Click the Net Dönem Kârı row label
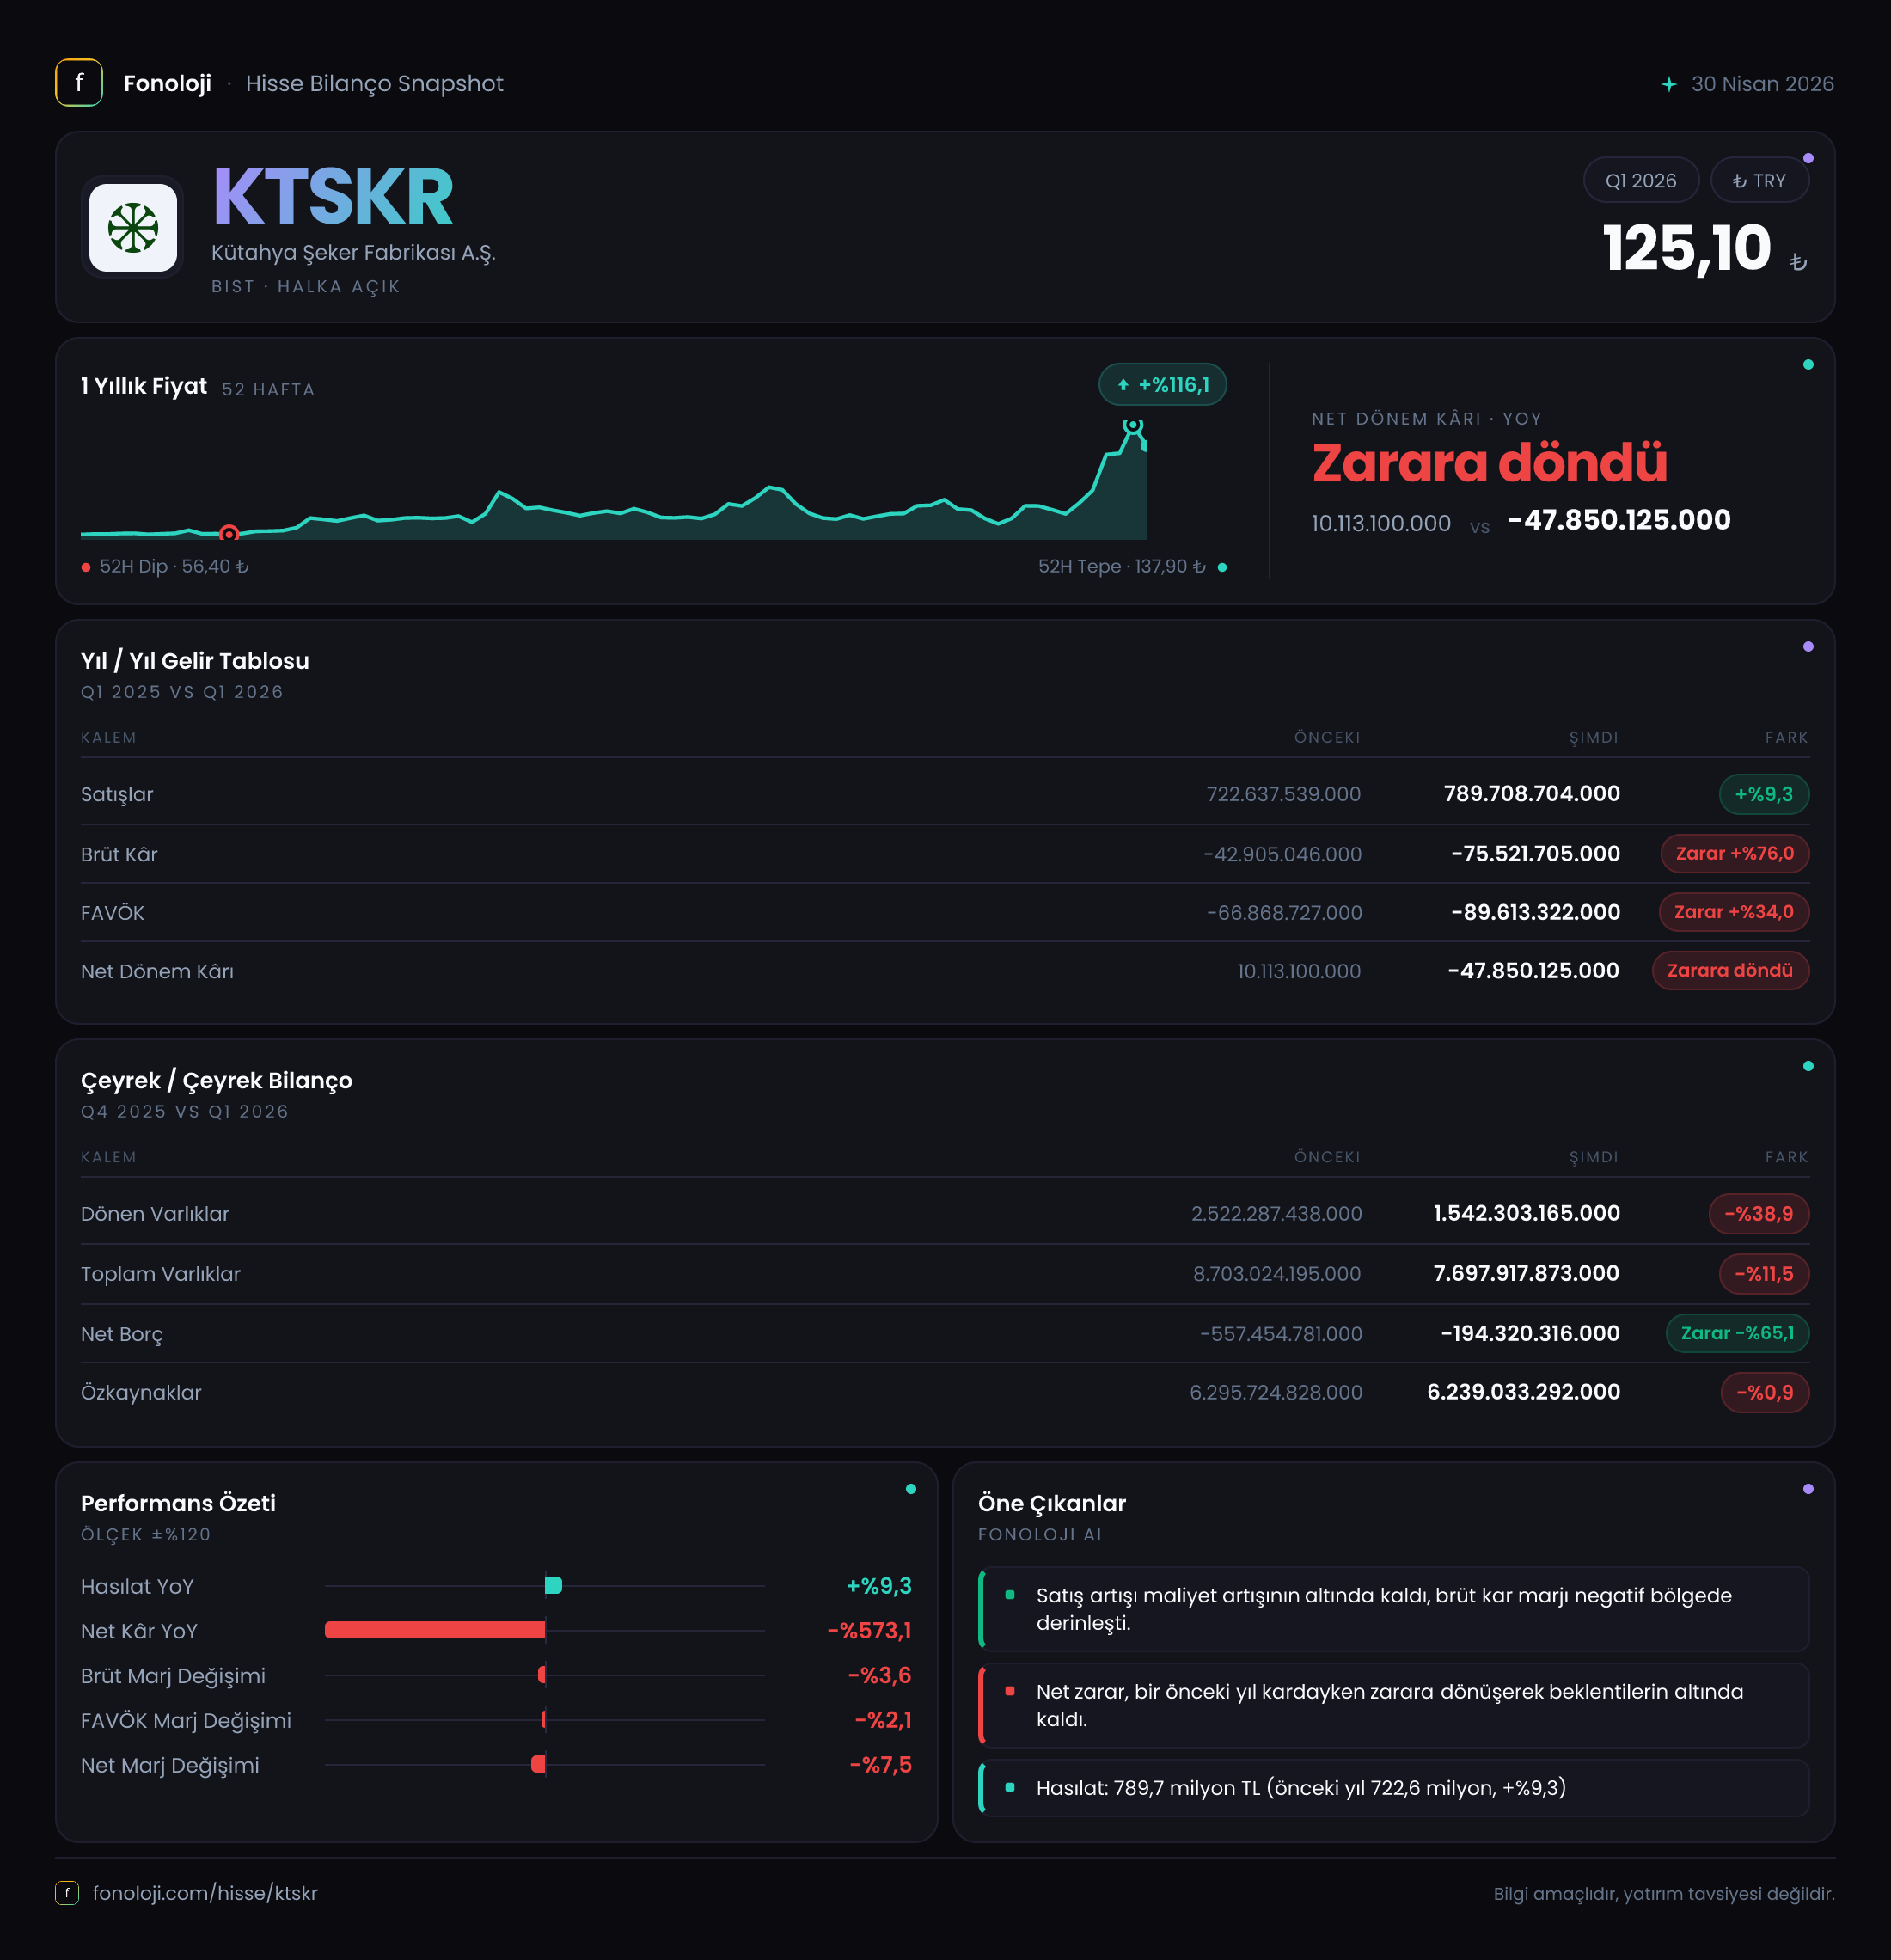This screenshot has height=1960, width=1891. click(157, 971)
